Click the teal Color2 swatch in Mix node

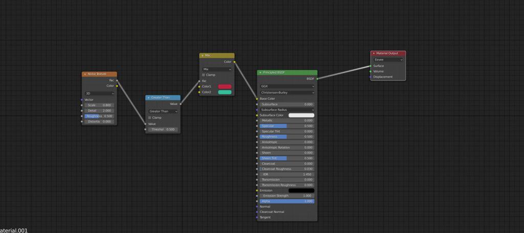tap(225, 92)
